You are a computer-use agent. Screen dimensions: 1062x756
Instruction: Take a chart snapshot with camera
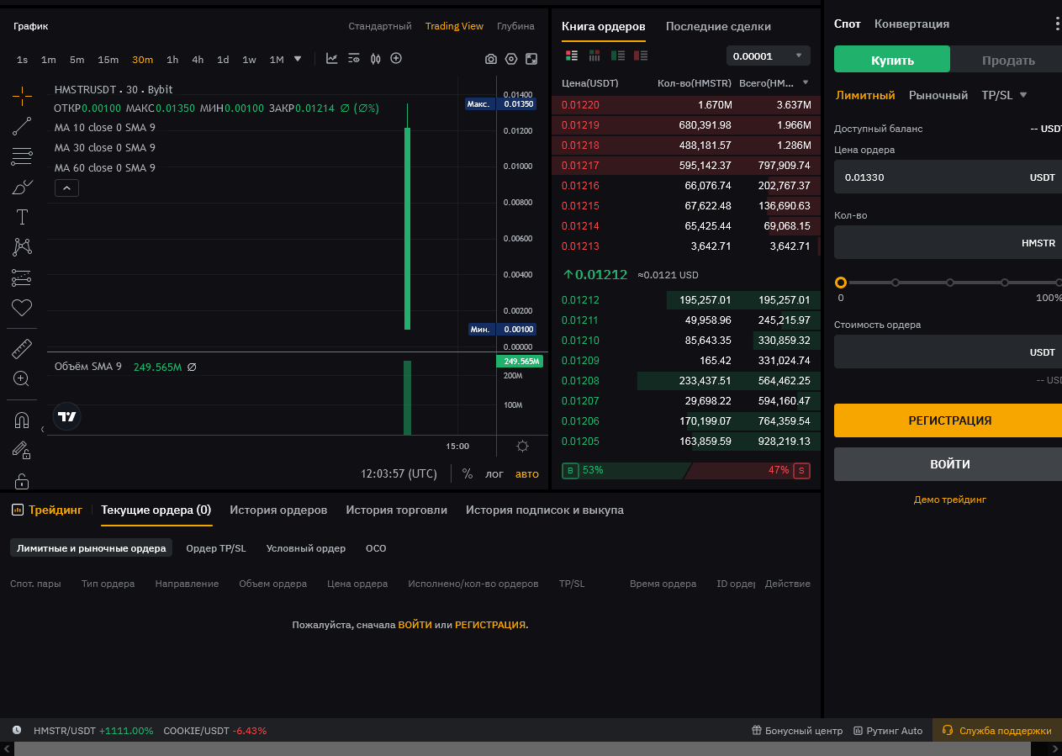(x=491, y=59)
